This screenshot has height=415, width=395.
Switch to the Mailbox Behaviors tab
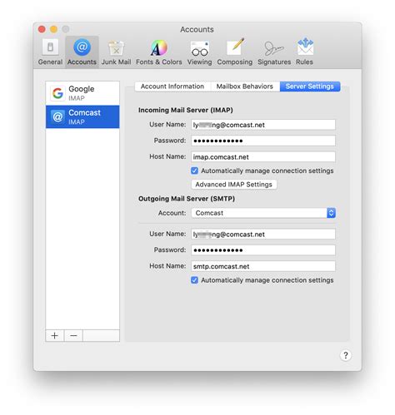(245, 86)
